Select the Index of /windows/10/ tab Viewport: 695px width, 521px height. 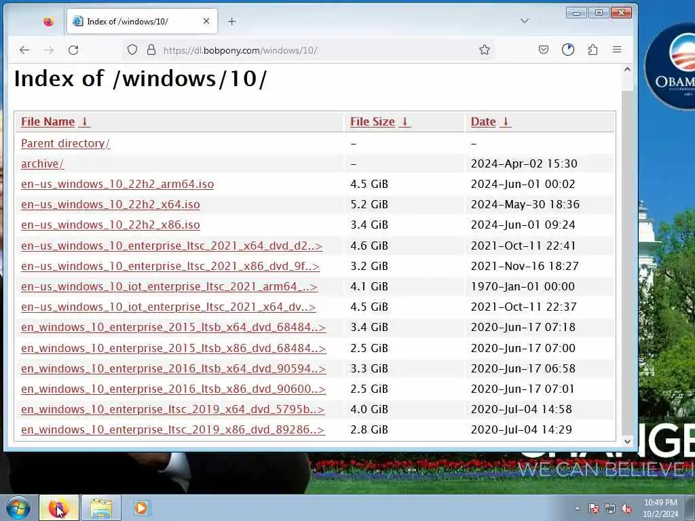point(142,21)
